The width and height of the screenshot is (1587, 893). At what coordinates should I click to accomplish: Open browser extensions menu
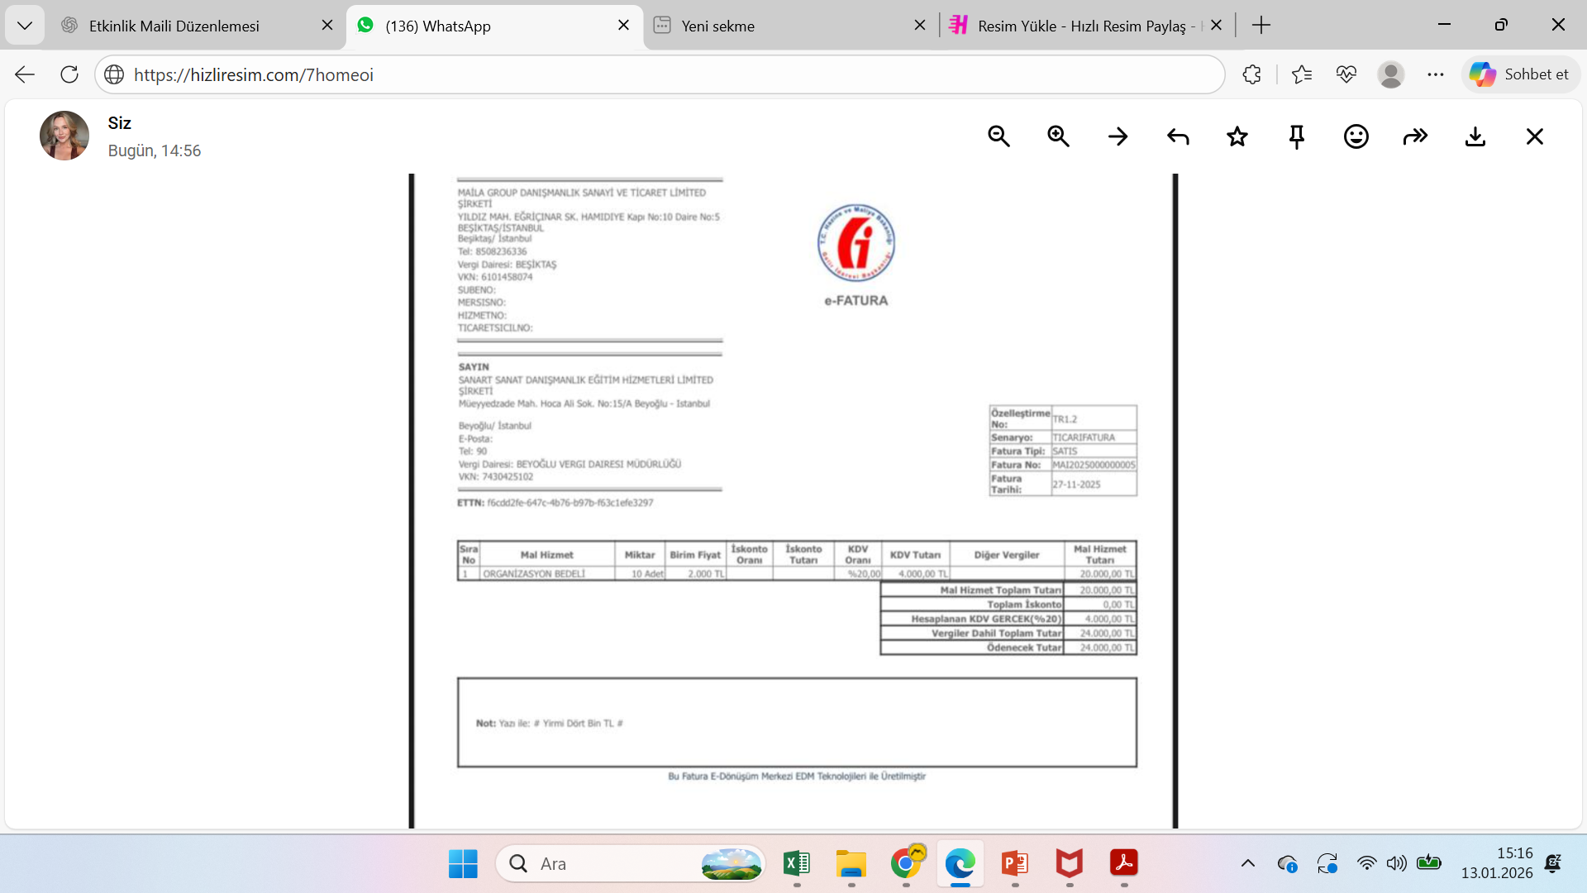click(1251, 74)
